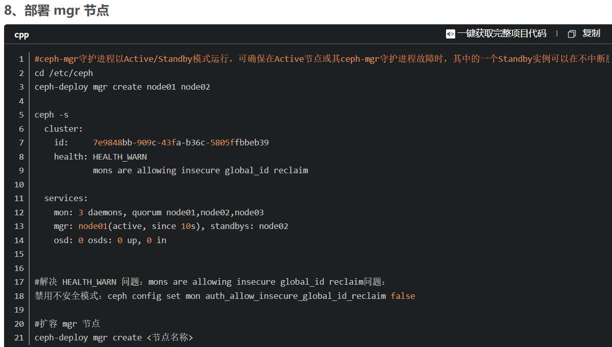Click the '禁用不安全模式：ceph config set mon' line

point(225,296)
